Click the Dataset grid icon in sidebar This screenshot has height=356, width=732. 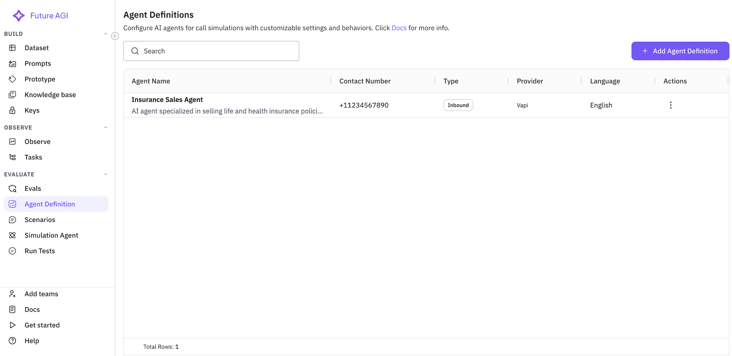12,48
